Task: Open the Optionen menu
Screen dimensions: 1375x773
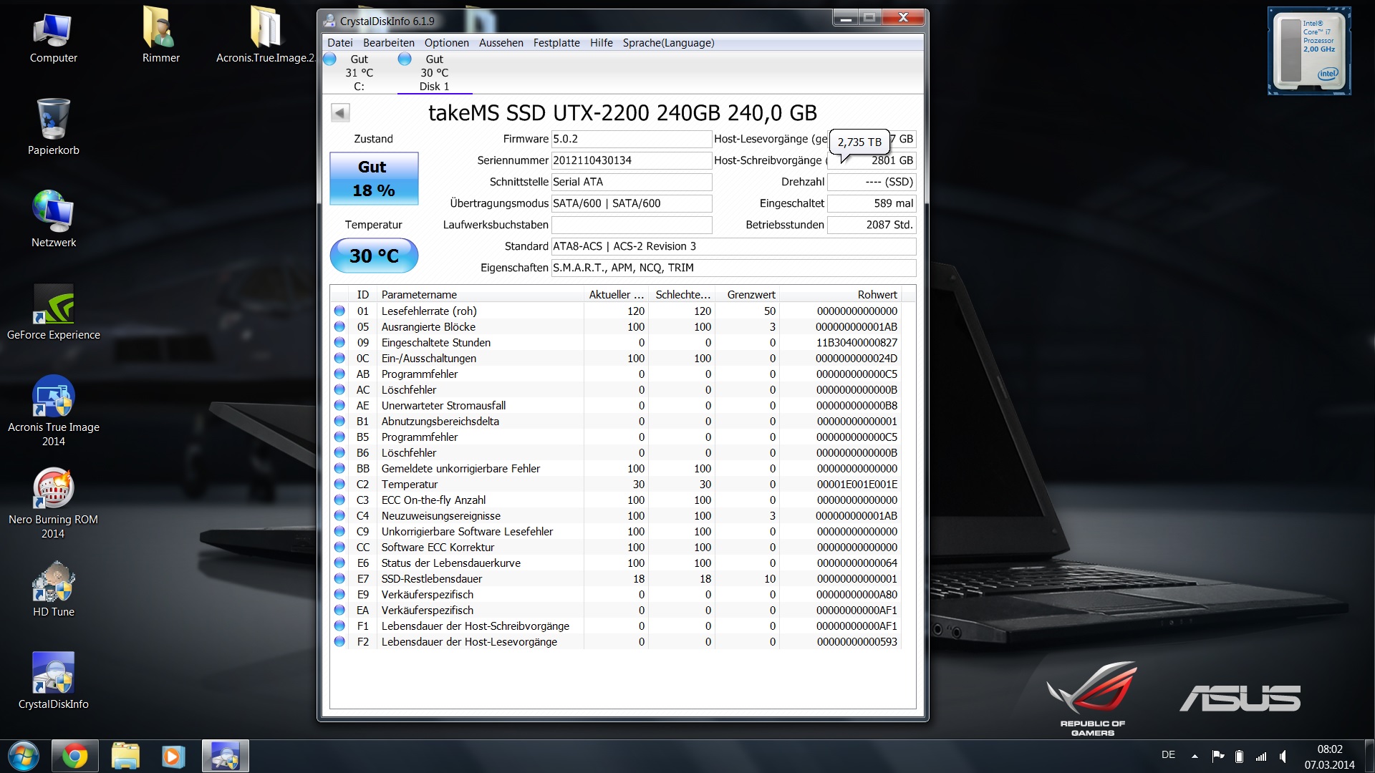Action: (x=446, y=43)
